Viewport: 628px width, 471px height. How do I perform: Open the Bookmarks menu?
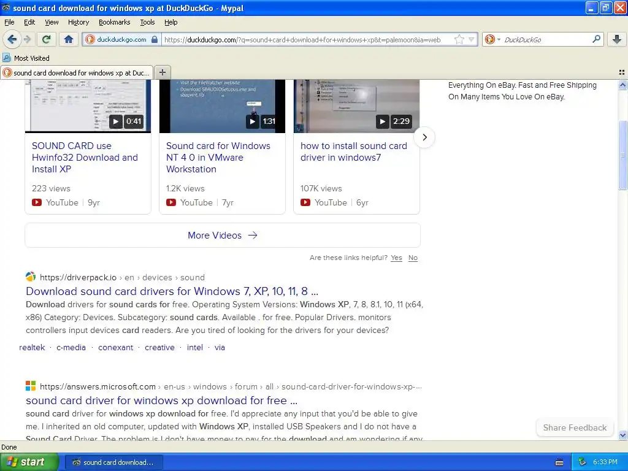(x=115, y=22)
